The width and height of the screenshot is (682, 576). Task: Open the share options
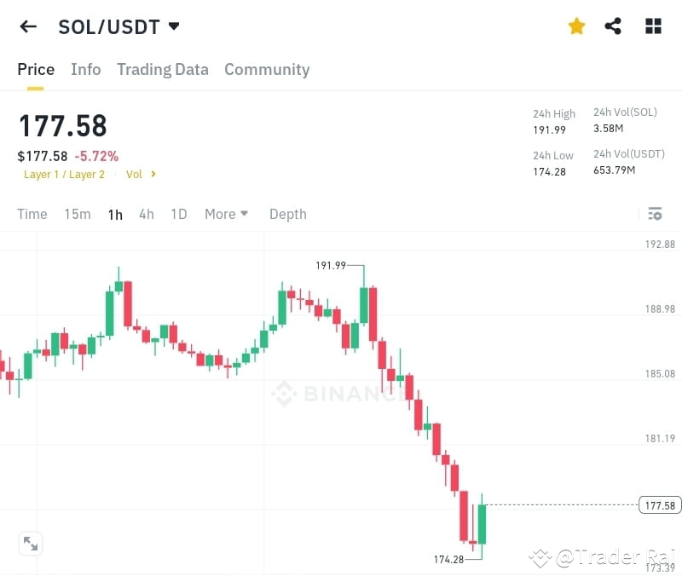(613, 26)
